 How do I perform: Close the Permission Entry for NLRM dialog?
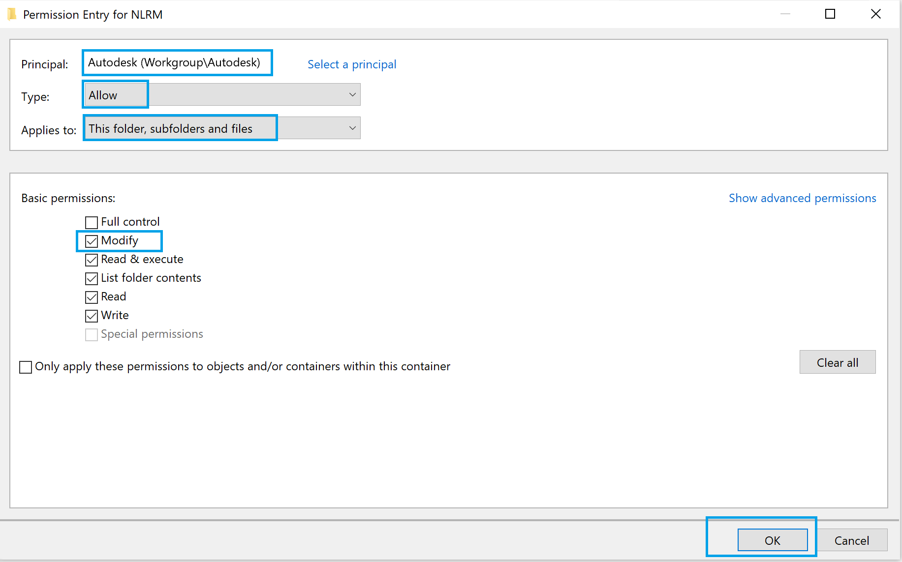(875, 14)
